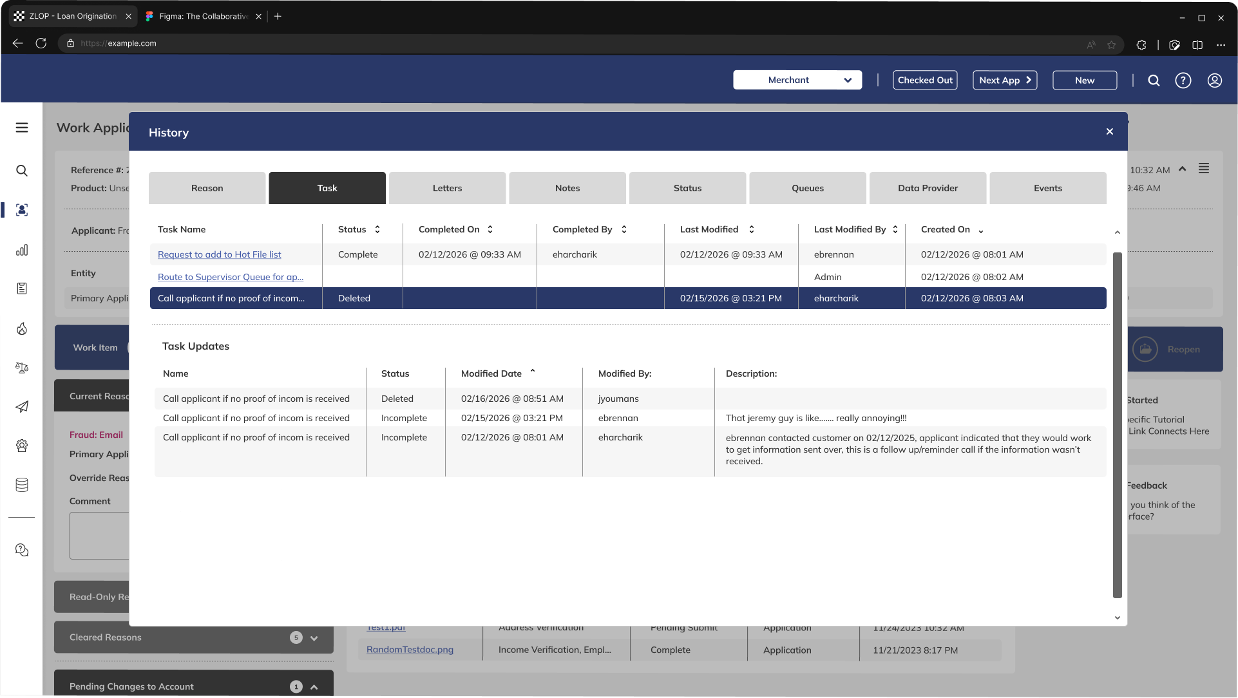Switch to the Notes tab
Viewport: 1238px width, 698px height.
pyautogui.click(x=567, y=187)
